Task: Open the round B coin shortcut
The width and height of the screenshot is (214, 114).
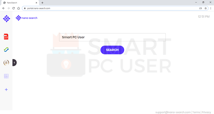Action: (x=6, y=63)
